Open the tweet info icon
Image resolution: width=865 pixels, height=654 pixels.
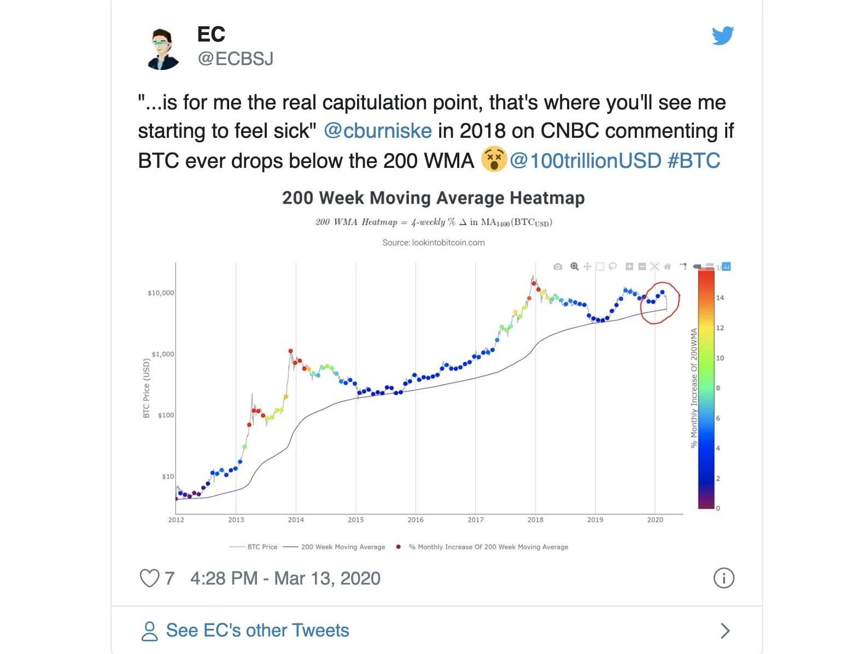[x=724, y=578]
